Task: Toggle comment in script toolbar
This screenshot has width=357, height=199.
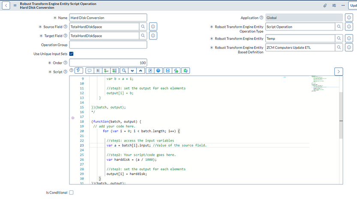Action: tap(90, 71)
